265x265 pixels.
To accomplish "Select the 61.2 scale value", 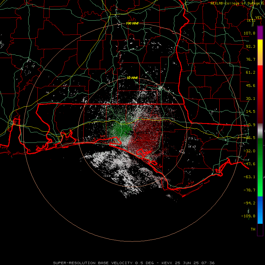I will pos(251,72).
